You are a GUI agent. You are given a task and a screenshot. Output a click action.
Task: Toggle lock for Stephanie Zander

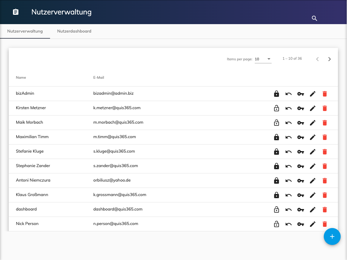click(276, 166)
